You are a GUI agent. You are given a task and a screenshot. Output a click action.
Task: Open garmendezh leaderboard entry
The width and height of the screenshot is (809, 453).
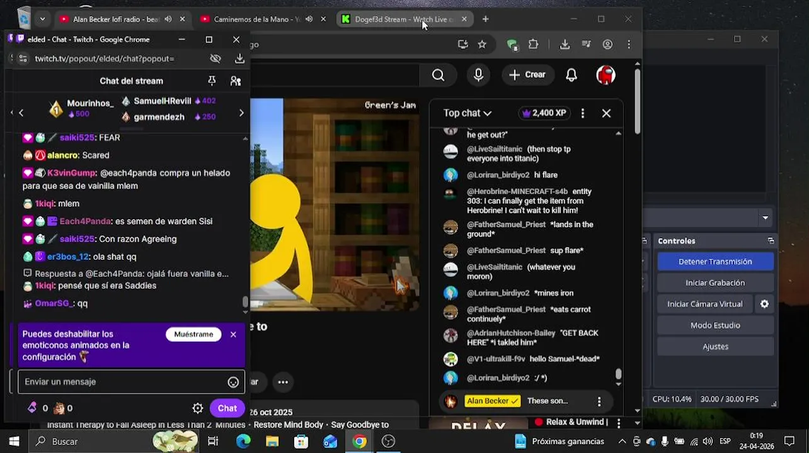[x=169, y=117]
